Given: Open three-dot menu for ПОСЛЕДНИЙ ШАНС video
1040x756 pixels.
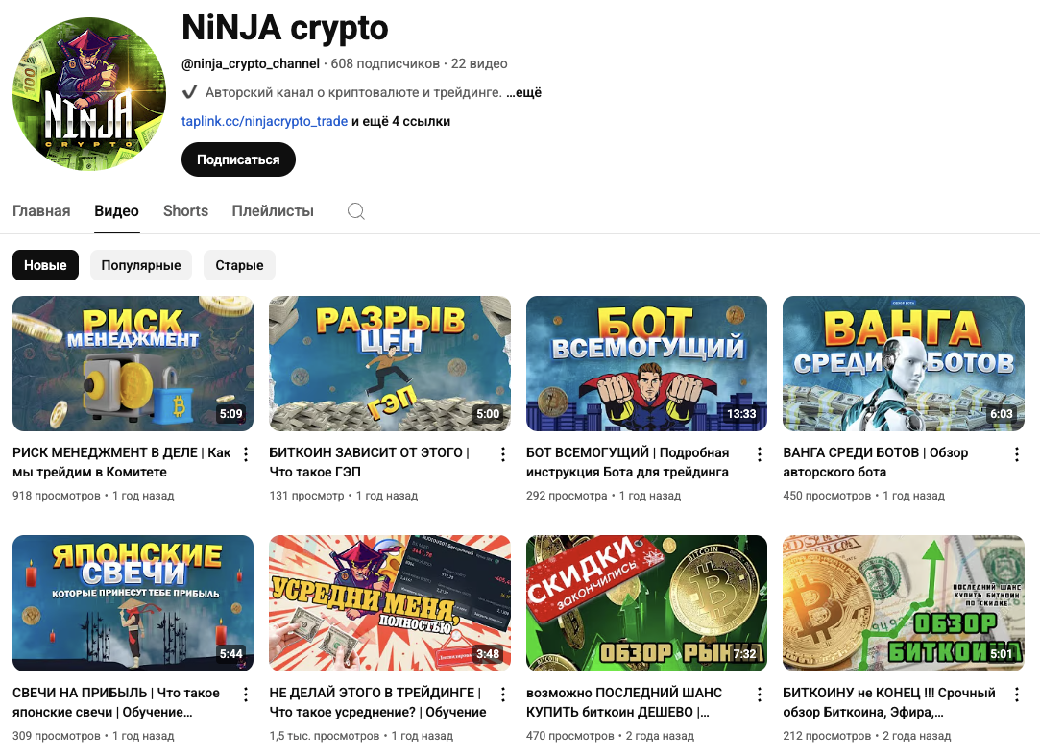Looking at the screenshot, I should click(760, 695).
